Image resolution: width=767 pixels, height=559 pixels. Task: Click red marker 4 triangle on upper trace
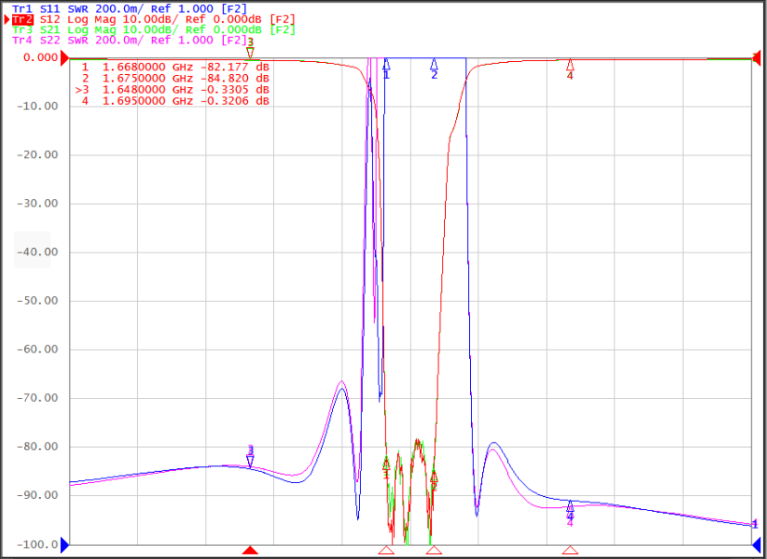[570, 65]
